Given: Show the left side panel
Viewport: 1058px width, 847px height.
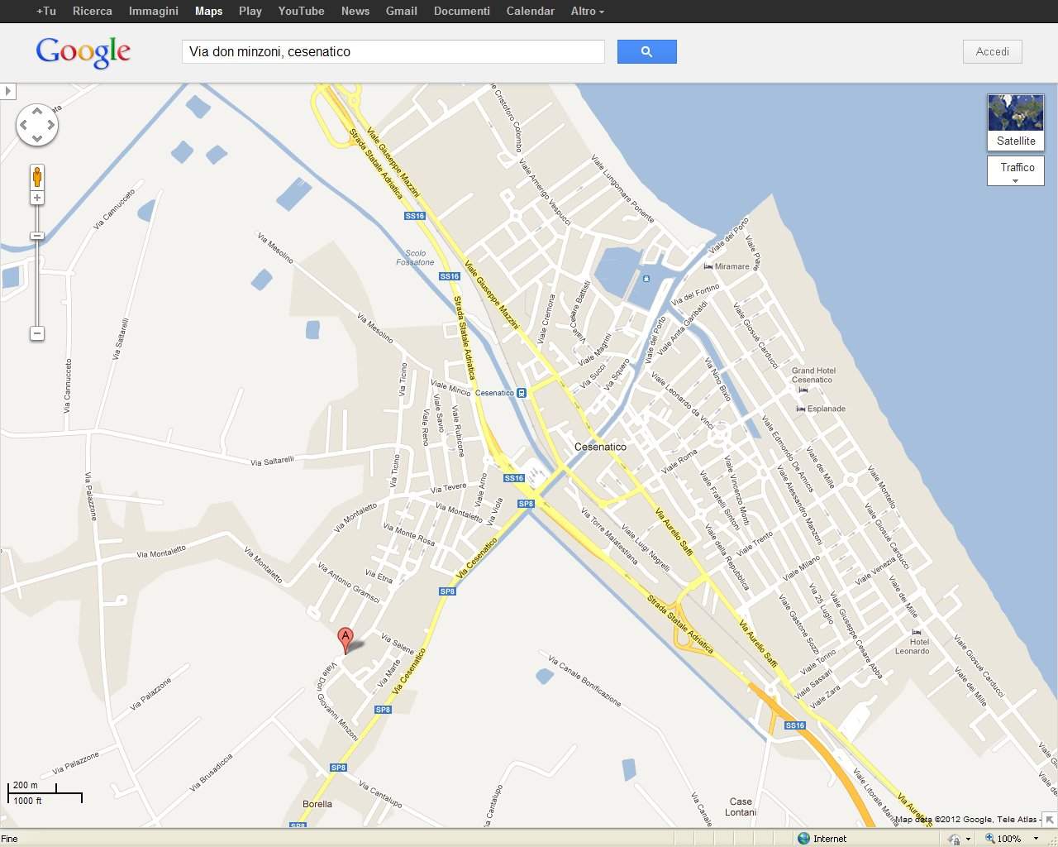Looking at the screenshot, I should coord(7,91).
